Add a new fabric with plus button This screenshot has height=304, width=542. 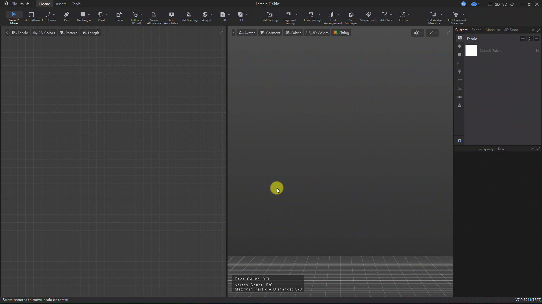point(523,39)
